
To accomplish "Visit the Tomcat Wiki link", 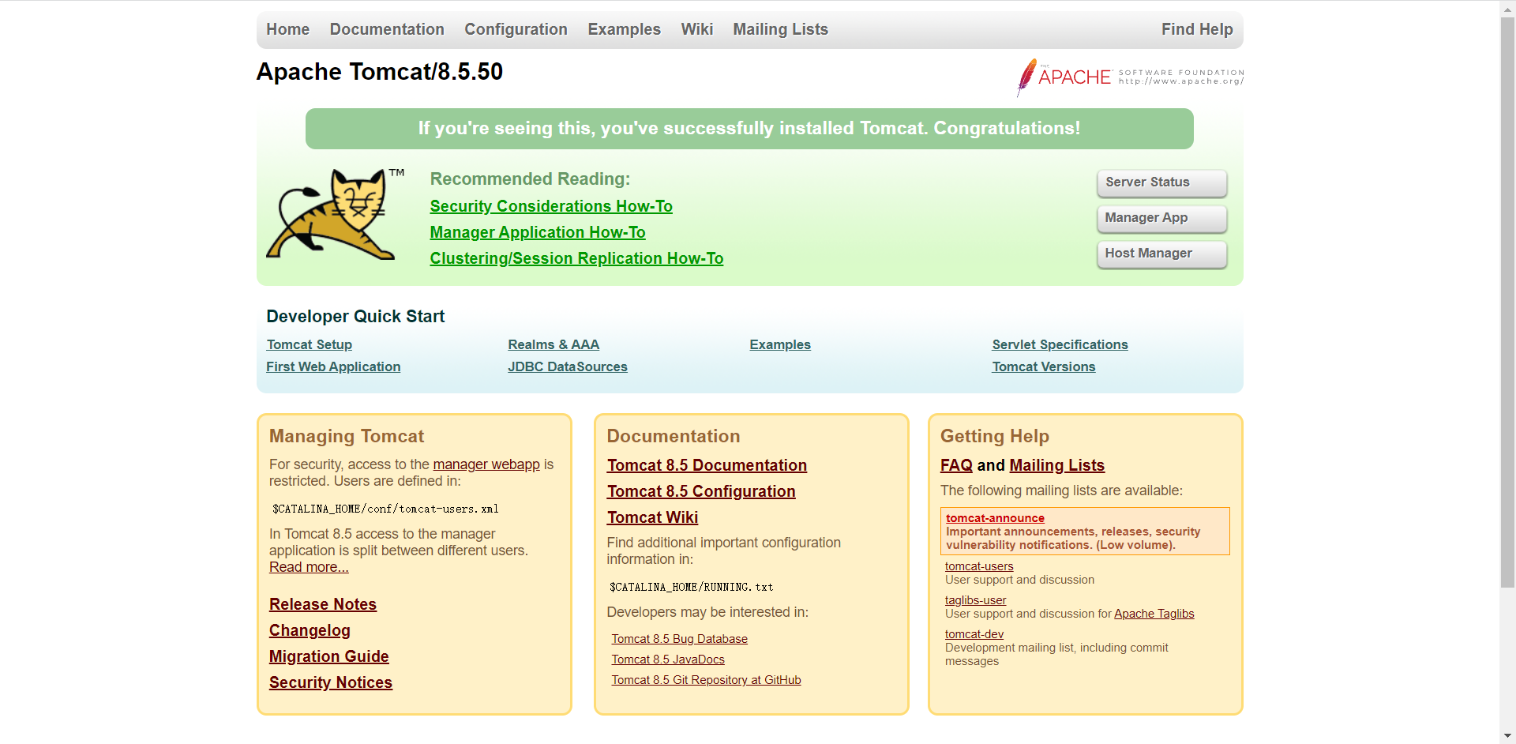I will click(x=652, y=517).
